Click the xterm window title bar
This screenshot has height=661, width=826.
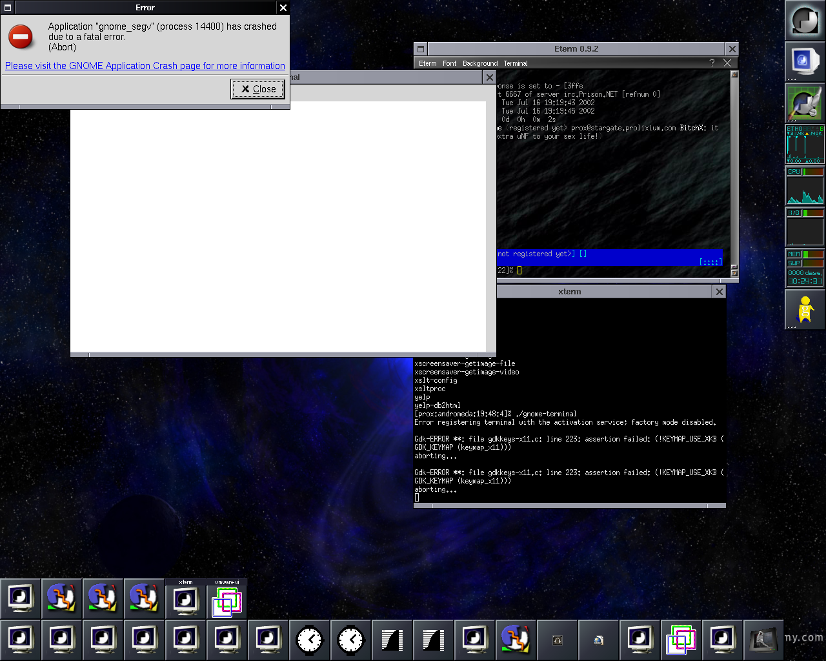point(570,292)
